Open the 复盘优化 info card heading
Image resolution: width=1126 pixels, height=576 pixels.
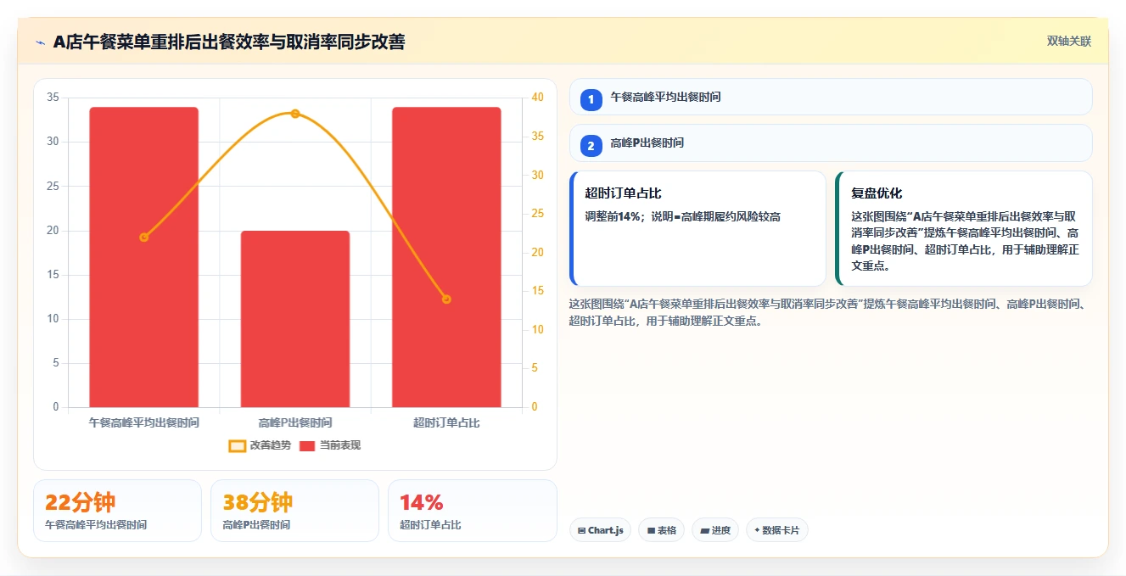point(877,193)
